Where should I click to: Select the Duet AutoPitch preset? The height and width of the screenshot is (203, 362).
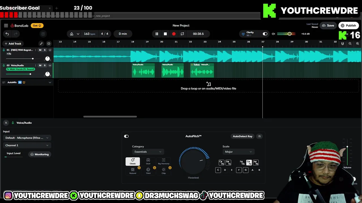coord(148,162)
